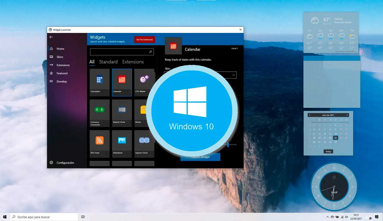Click the Launch Widget button
The width and height of the screenshot is (383, 221).
200,157
